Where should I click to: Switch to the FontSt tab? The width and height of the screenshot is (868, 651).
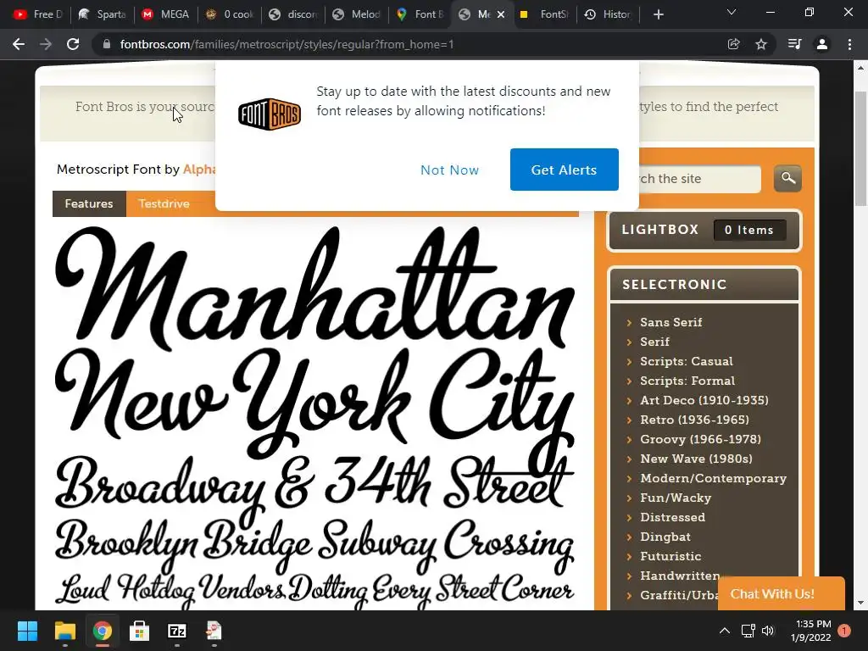pos(545,14)
